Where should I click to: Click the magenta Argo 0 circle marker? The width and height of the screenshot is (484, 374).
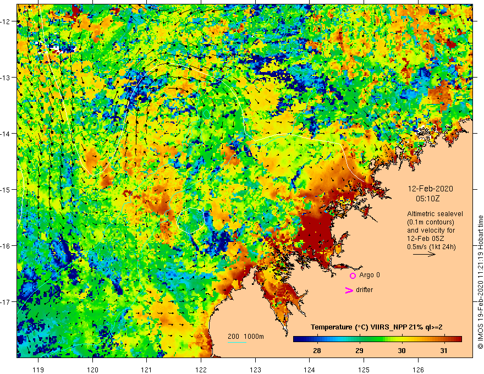coord(353,276)
